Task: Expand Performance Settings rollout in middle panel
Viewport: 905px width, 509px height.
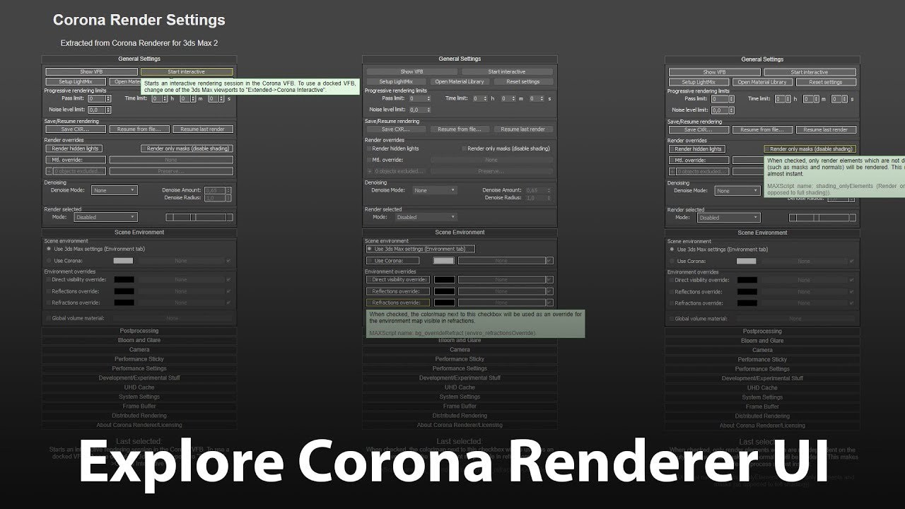Action: (460, 368)
